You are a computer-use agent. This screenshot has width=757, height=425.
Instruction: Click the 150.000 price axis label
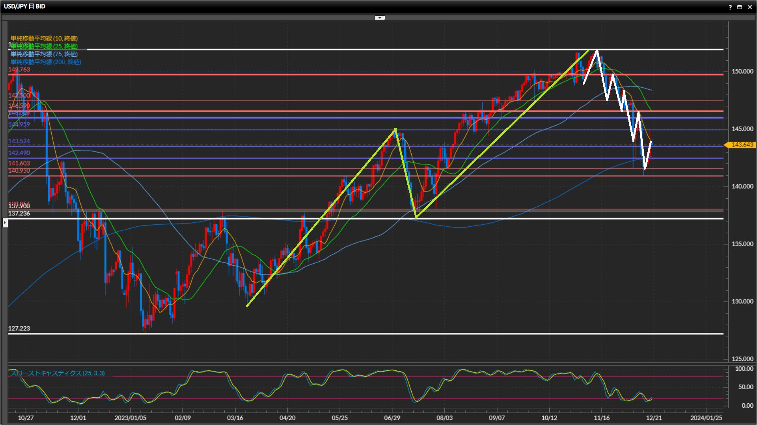point(742,71)
